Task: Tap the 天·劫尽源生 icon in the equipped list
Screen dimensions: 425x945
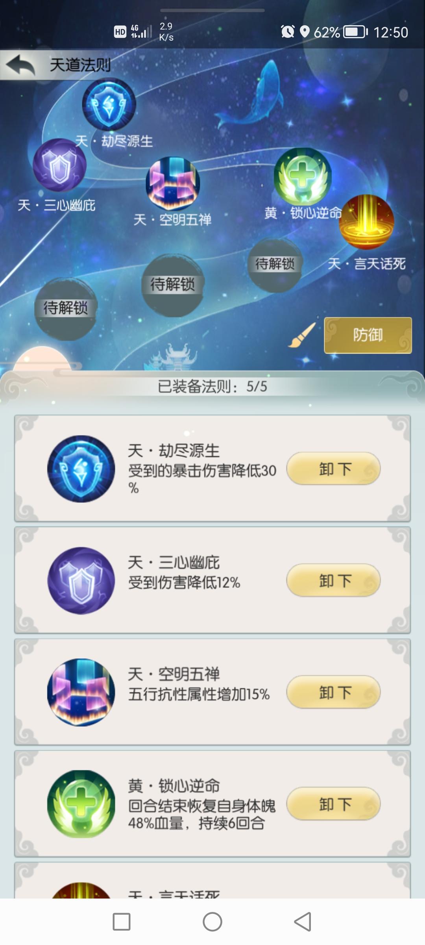Action: (81, 469)
